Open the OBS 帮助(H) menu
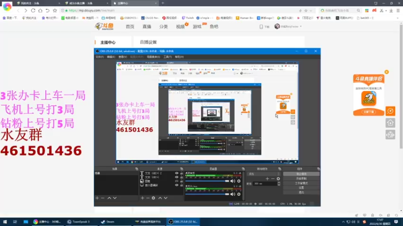 click(179, 57)
